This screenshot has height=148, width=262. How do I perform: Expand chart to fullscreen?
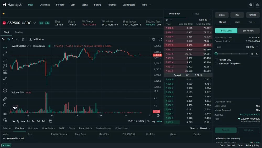coord(160,39)
